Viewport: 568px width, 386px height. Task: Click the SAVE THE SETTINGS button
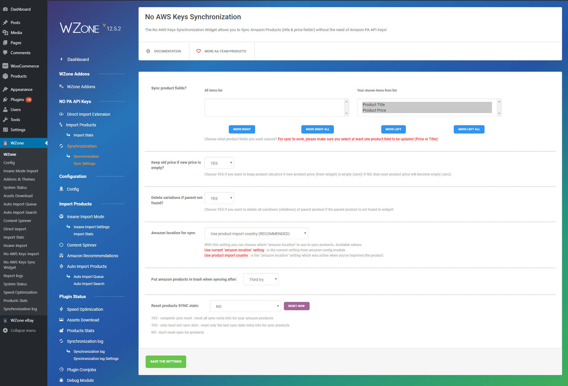(x=166, y=362)
